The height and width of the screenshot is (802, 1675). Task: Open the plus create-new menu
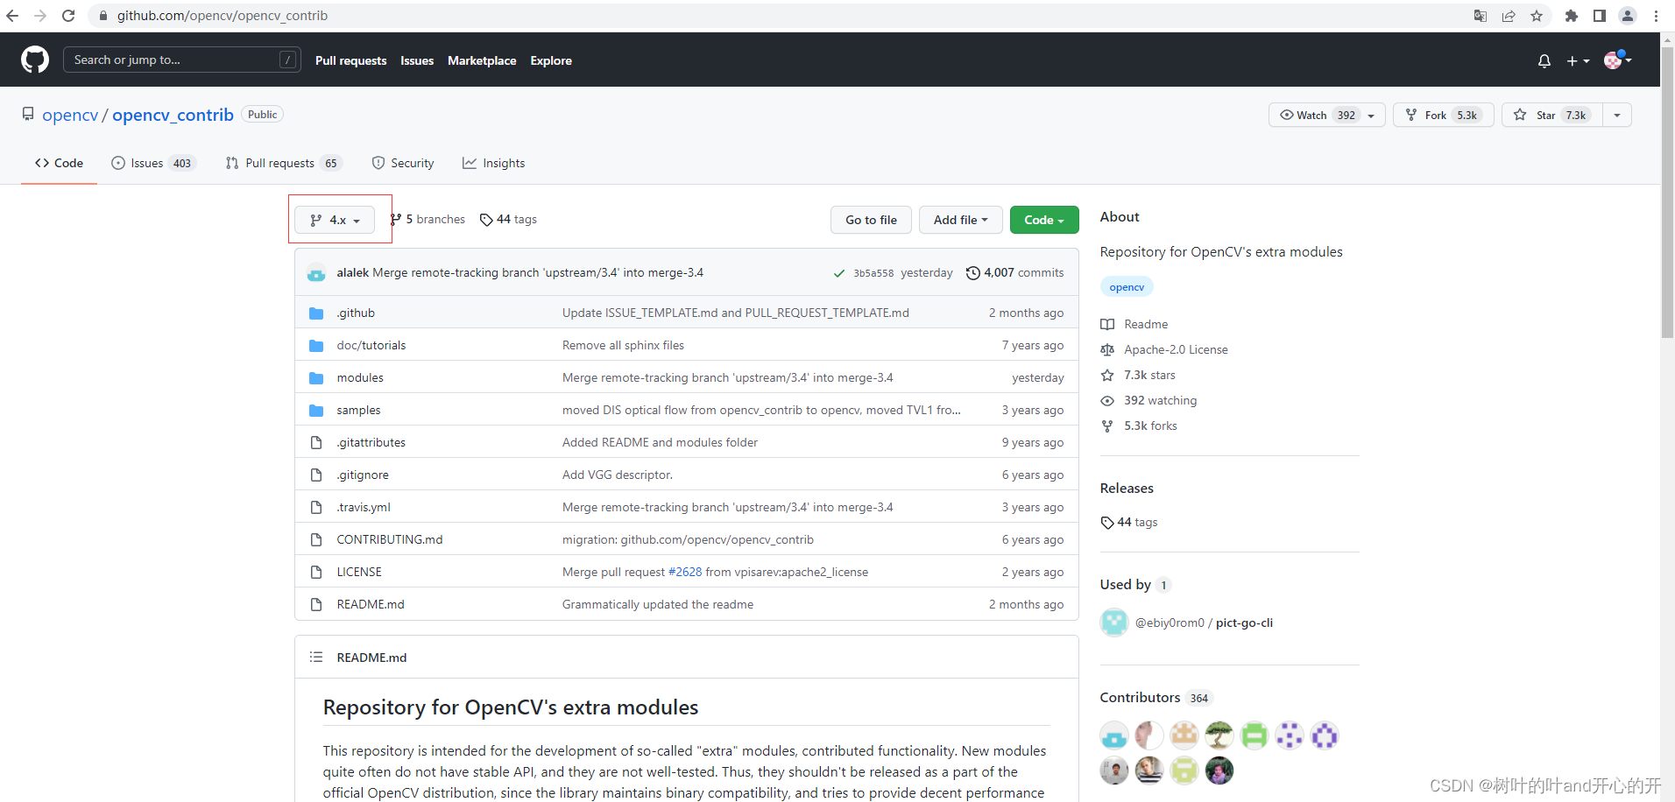point(1578,60)
